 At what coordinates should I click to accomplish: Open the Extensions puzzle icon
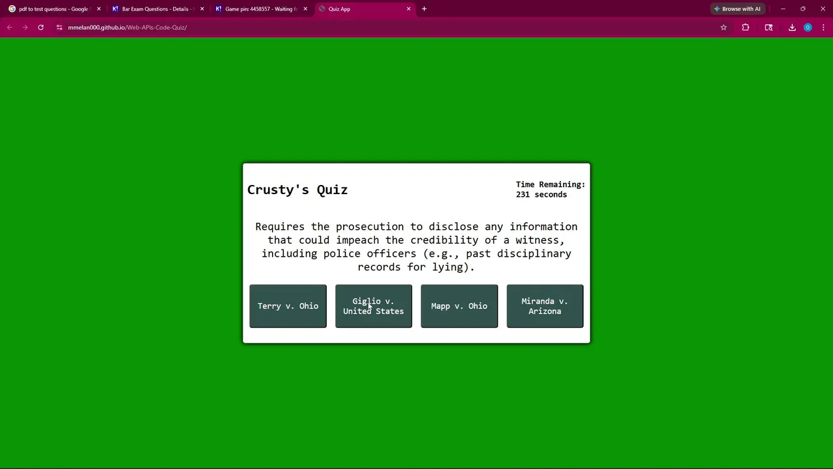point(746,27)
